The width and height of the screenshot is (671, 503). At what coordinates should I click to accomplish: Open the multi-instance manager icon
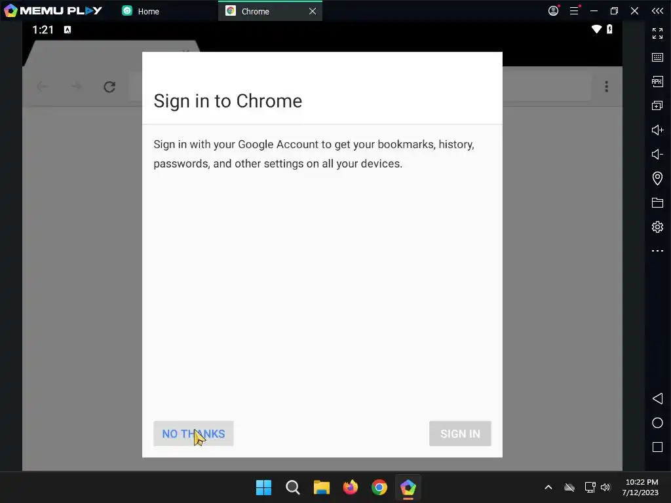click(x=657, y=105)
